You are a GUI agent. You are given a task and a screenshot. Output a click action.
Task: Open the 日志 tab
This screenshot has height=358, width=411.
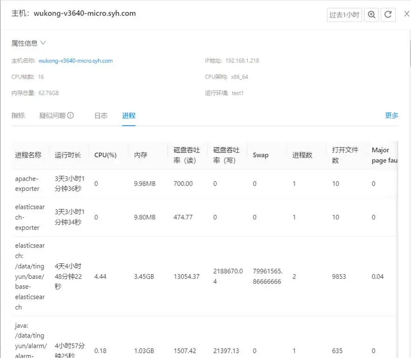(101, 116)
